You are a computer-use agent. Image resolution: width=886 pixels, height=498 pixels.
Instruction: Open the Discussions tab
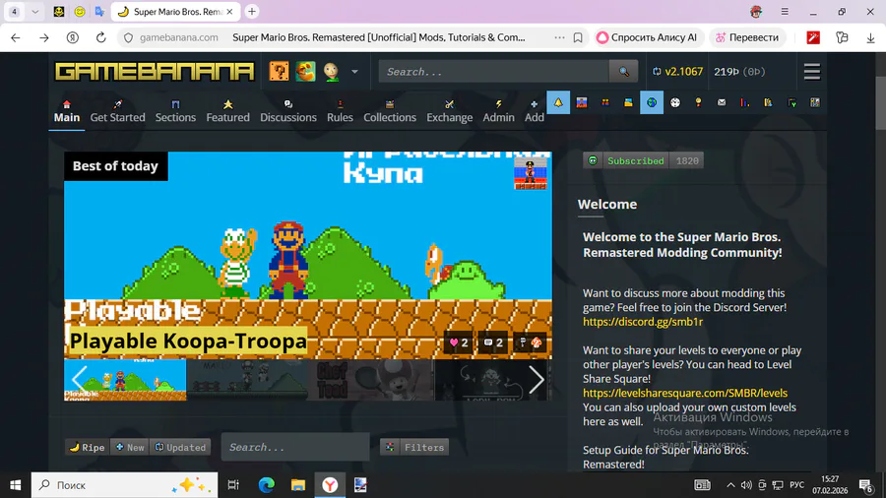(288, 110)
